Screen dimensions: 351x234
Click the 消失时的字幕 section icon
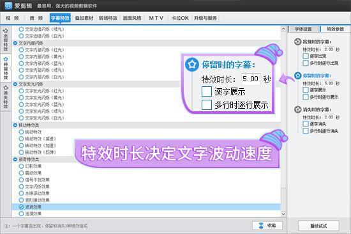click(x=297, y=109)
